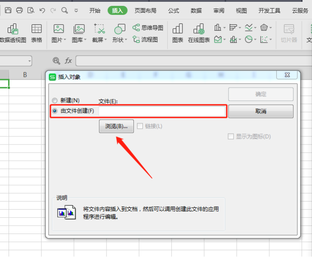Insert a line chart from ribbon
Image resolution: width=312 pixels, height=257 pixels.
pos(249,27)
